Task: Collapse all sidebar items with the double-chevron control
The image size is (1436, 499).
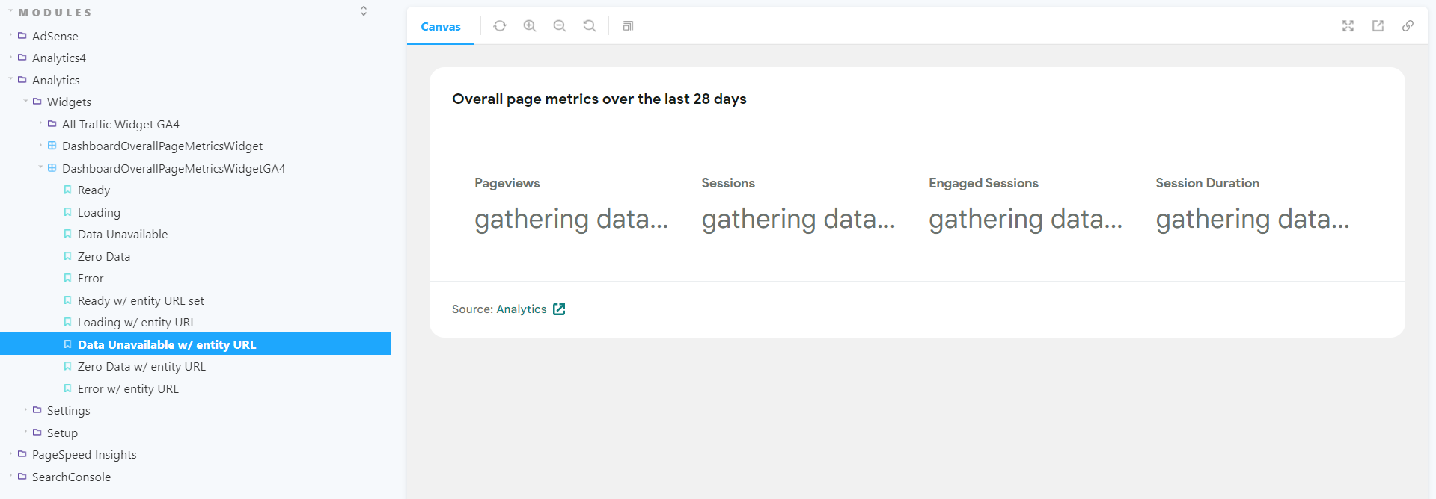Action: (363, 10)
